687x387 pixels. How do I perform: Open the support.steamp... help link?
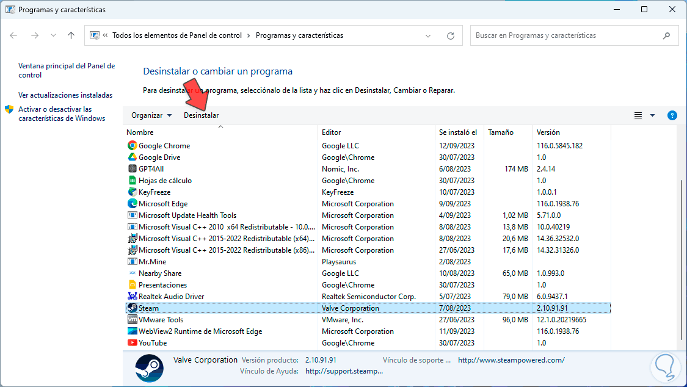point(344,371)
